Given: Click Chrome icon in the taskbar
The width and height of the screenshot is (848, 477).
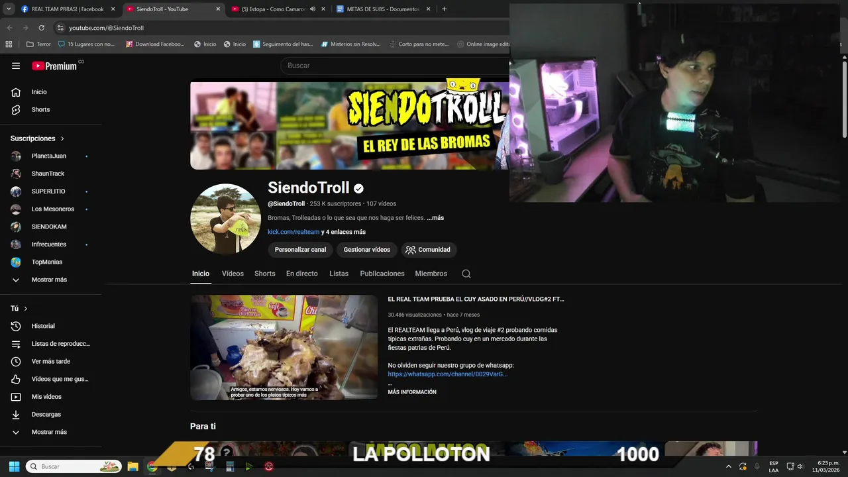Looking at the screenshot, I should tap(152, 466).
